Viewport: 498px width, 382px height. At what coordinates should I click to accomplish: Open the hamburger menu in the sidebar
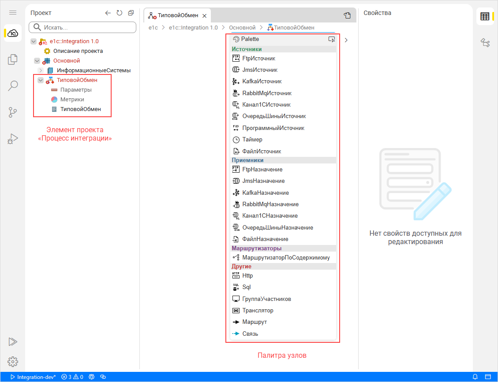click(x=13, y=13)
